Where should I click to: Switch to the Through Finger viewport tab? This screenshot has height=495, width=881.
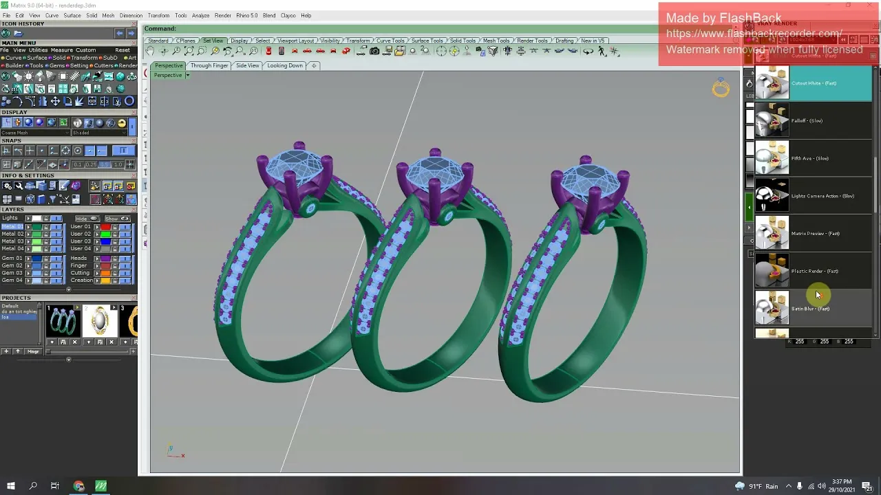click(x=209, y=65)
